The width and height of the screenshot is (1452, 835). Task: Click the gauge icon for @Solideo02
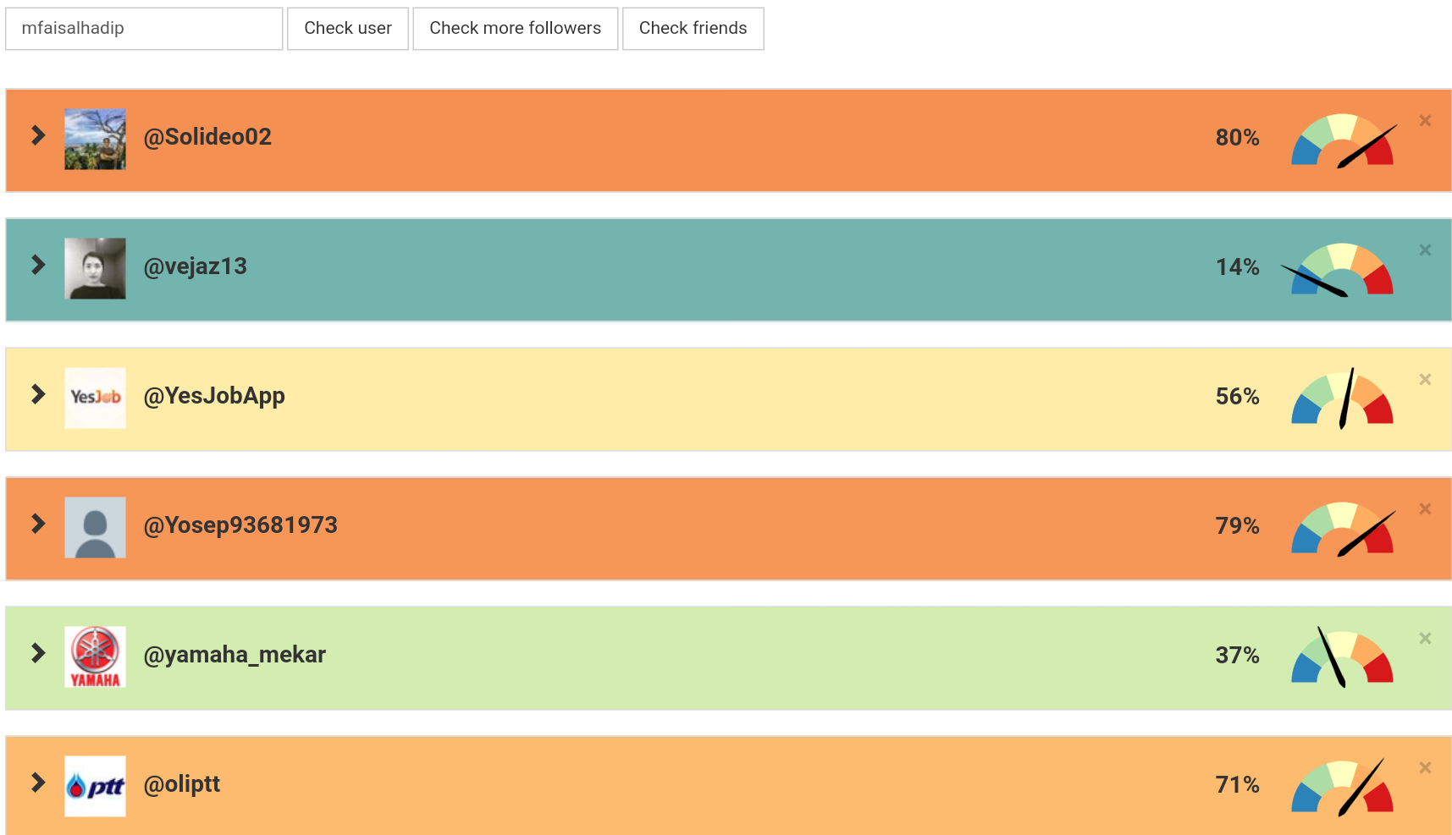coord(1342,140)
